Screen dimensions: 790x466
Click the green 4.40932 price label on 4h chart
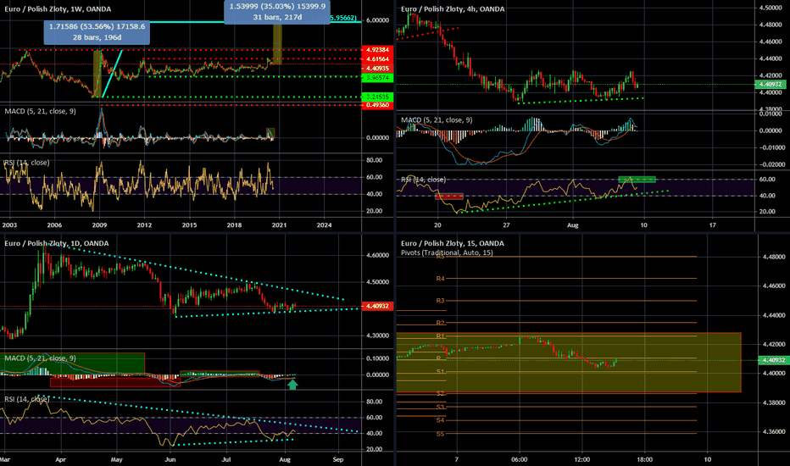pos(770,84)
